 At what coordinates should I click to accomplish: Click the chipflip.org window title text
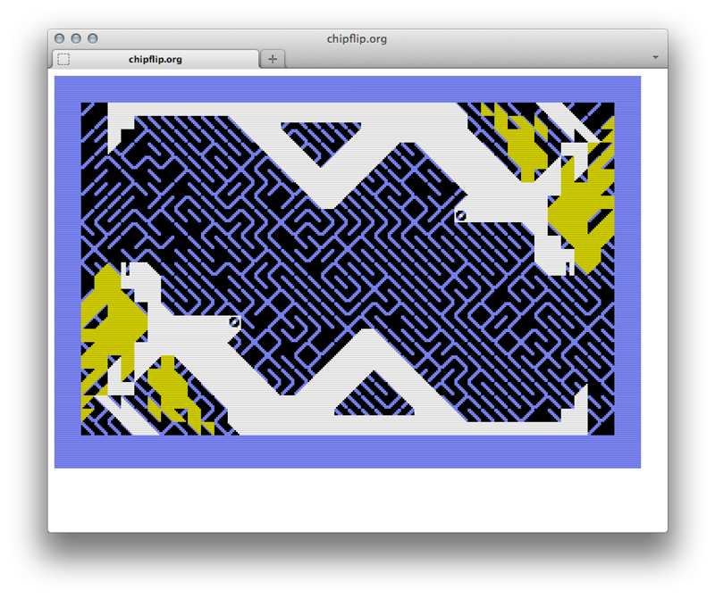coord(357,38)
